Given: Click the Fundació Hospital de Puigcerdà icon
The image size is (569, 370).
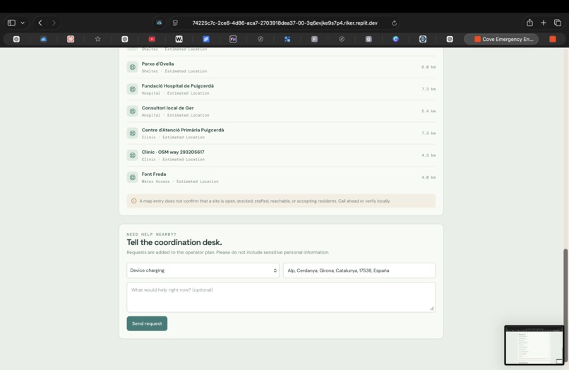Looking at the screenshot, I should coord(133,90).
